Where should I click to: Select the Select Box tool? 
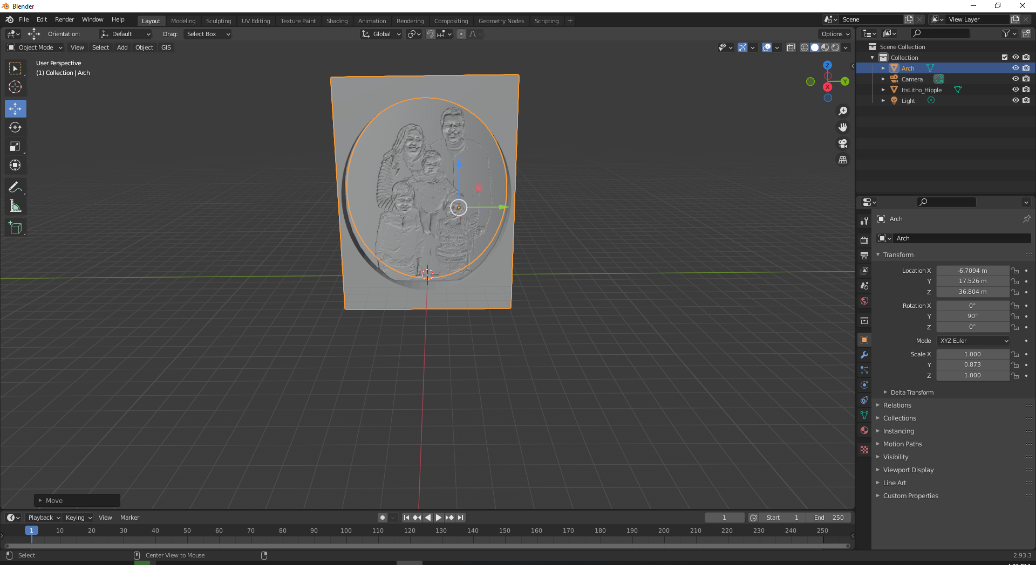(x=15, y=68)
